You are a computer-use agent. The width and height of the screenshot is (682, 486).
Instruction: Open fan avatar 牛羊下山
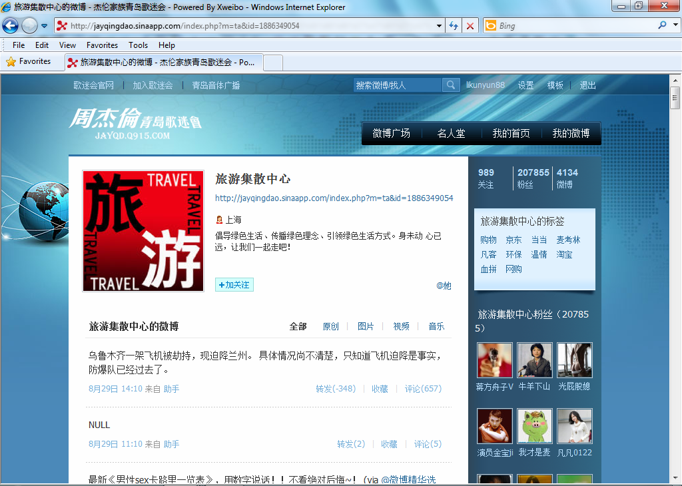pos(535,360)
